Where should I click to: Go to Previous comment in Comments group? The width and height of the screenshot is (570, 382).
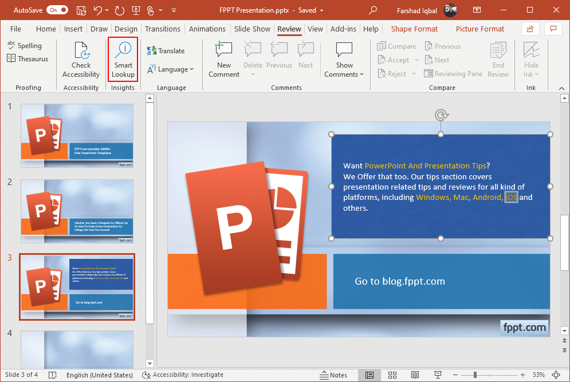(x=279, y=55)
